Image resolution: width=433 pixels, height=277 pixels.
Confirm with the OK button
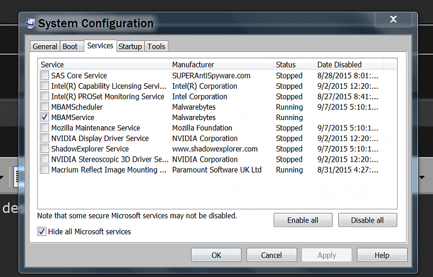click(216, 255)
